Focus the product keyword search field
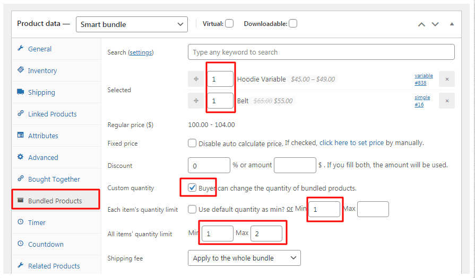This screenshot has width=475, height=278. tap(321, 52)
